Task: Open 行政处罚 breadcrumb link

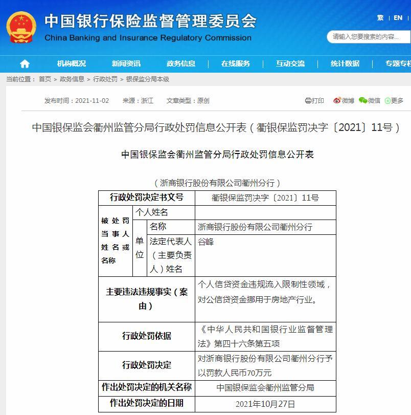Action: [x=105, y=79]
